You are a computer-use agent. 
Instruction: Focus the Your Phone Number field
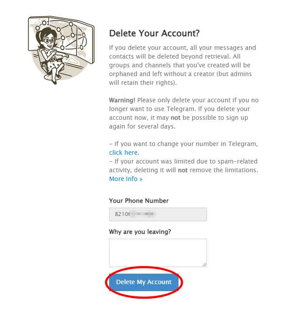coord(158,214)
